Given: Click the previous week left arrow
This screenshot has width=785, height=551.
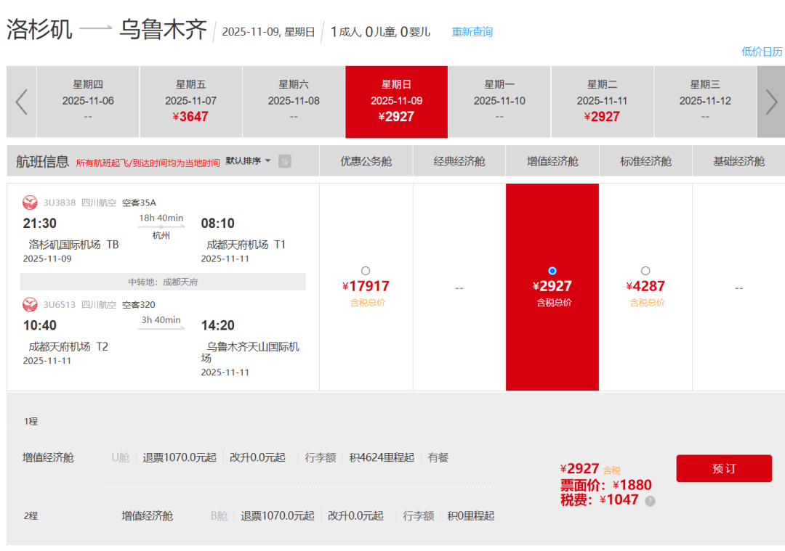Looking at the screenshot, I should click(x=21, y=102).
